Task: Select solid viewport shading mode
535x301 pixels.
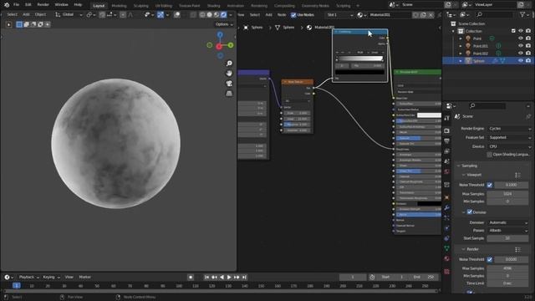Action: pos(210,15)
